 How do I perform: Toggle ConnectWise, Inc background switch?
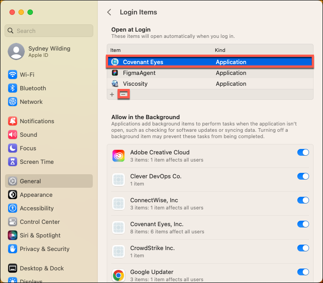(x=303, y=200)
